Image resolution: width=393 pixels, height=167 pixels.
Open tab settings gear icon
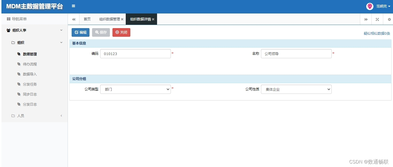click(x=389, y=19)
